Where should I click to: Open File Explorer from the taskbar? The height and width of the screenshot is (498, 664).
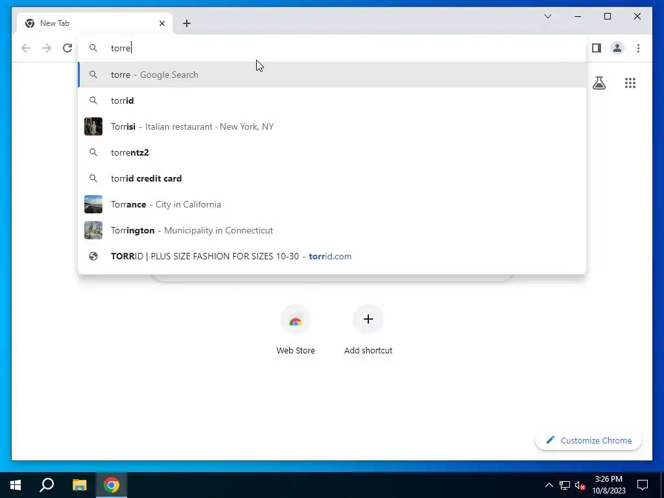point(79,485)
